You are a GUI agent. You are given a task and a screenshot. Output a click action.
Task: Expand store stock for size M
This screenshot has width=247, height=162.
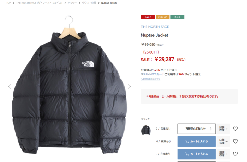[x=223, y=141]
